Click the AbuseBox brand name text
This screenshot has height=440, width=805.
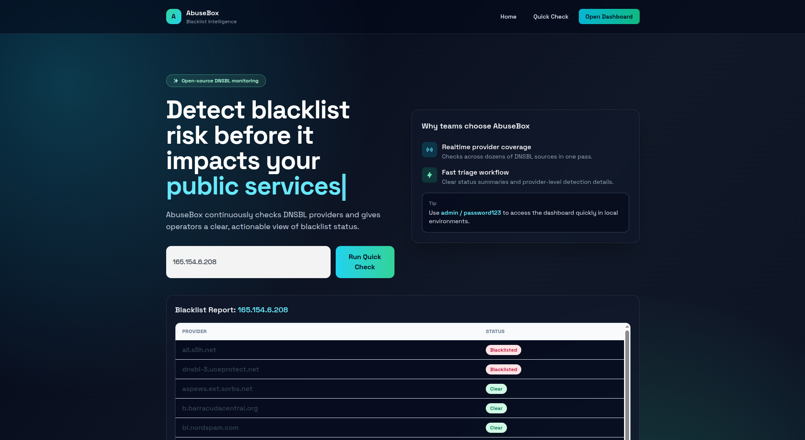203,13
